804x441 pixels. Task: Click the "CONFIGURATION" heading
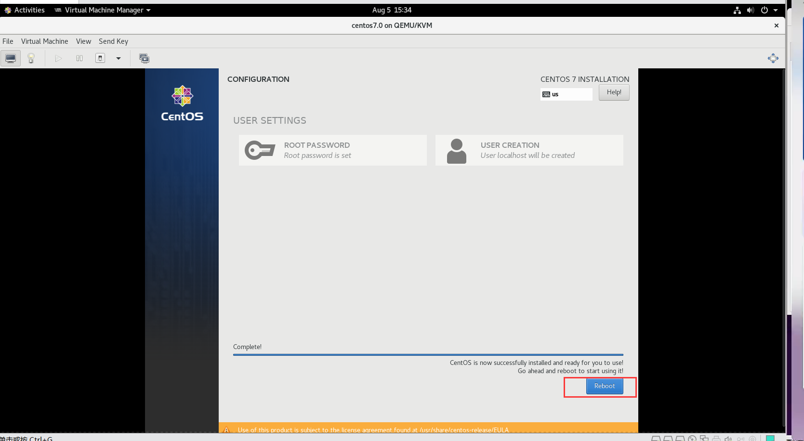click(x=259, y=79)
